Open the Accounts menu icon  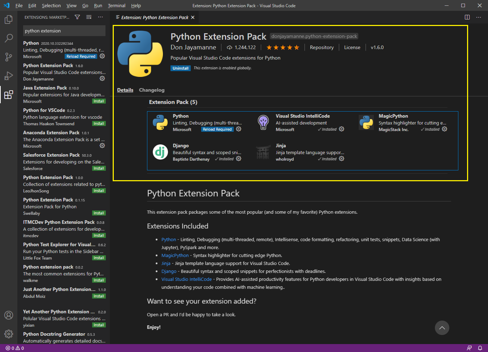[9, 315]
